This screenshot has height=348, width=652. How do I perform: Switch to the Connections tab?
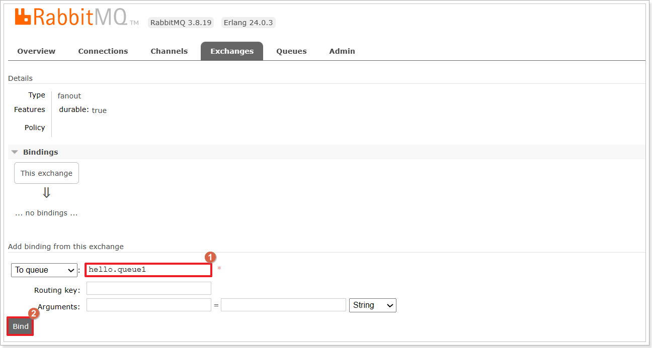tap(103, 51)
